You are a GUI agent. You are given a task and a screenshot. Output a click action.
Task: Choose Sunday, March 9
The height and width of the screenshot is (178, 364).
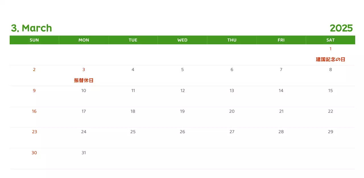pos(34,91)
